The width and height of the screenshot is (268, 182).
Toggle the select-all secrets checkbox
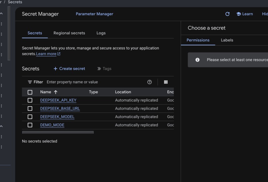coord(30,92)
